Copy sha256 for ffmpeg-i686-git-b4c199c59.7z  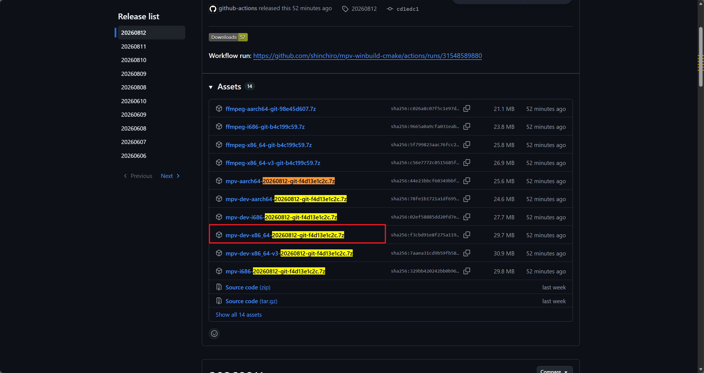tap(467, 126)
